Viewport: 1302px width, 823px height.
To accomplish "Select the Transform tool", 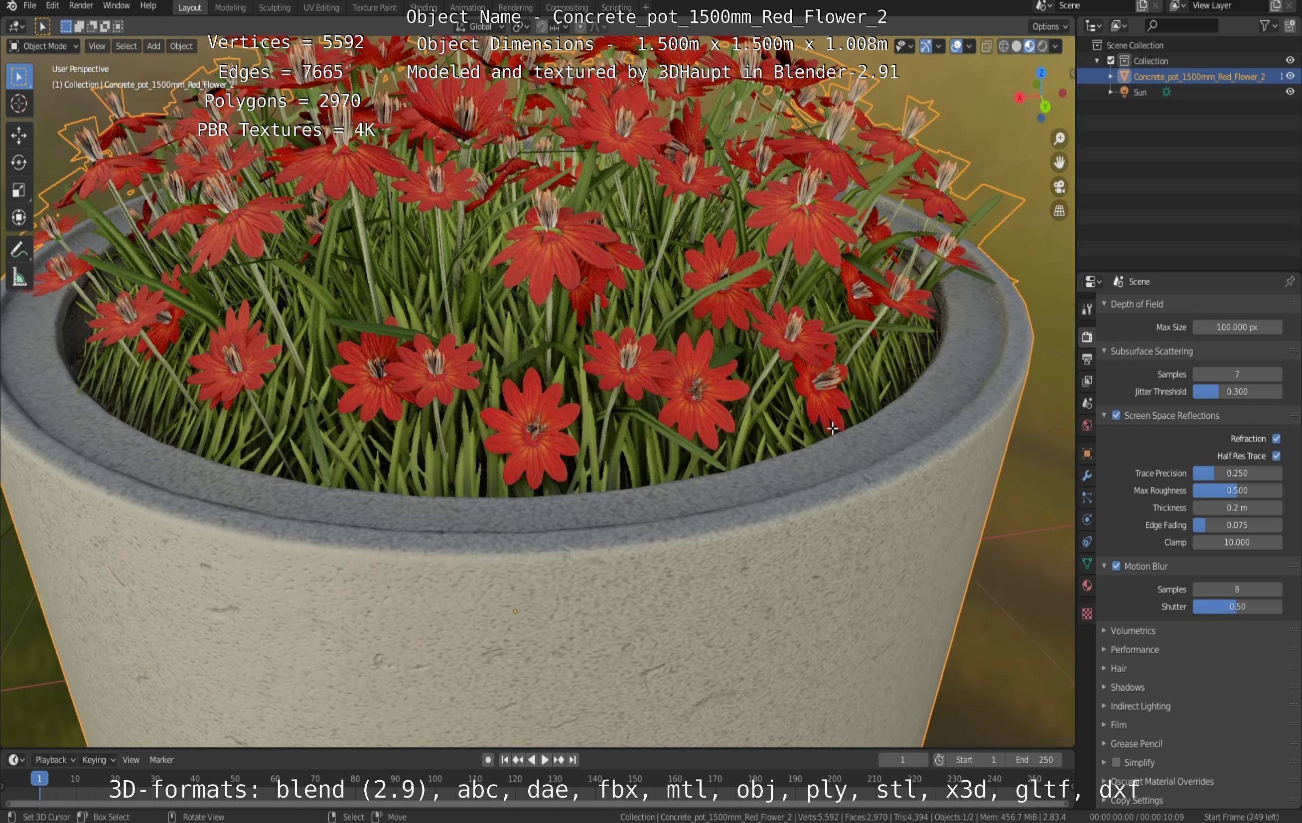I will 19,217.
